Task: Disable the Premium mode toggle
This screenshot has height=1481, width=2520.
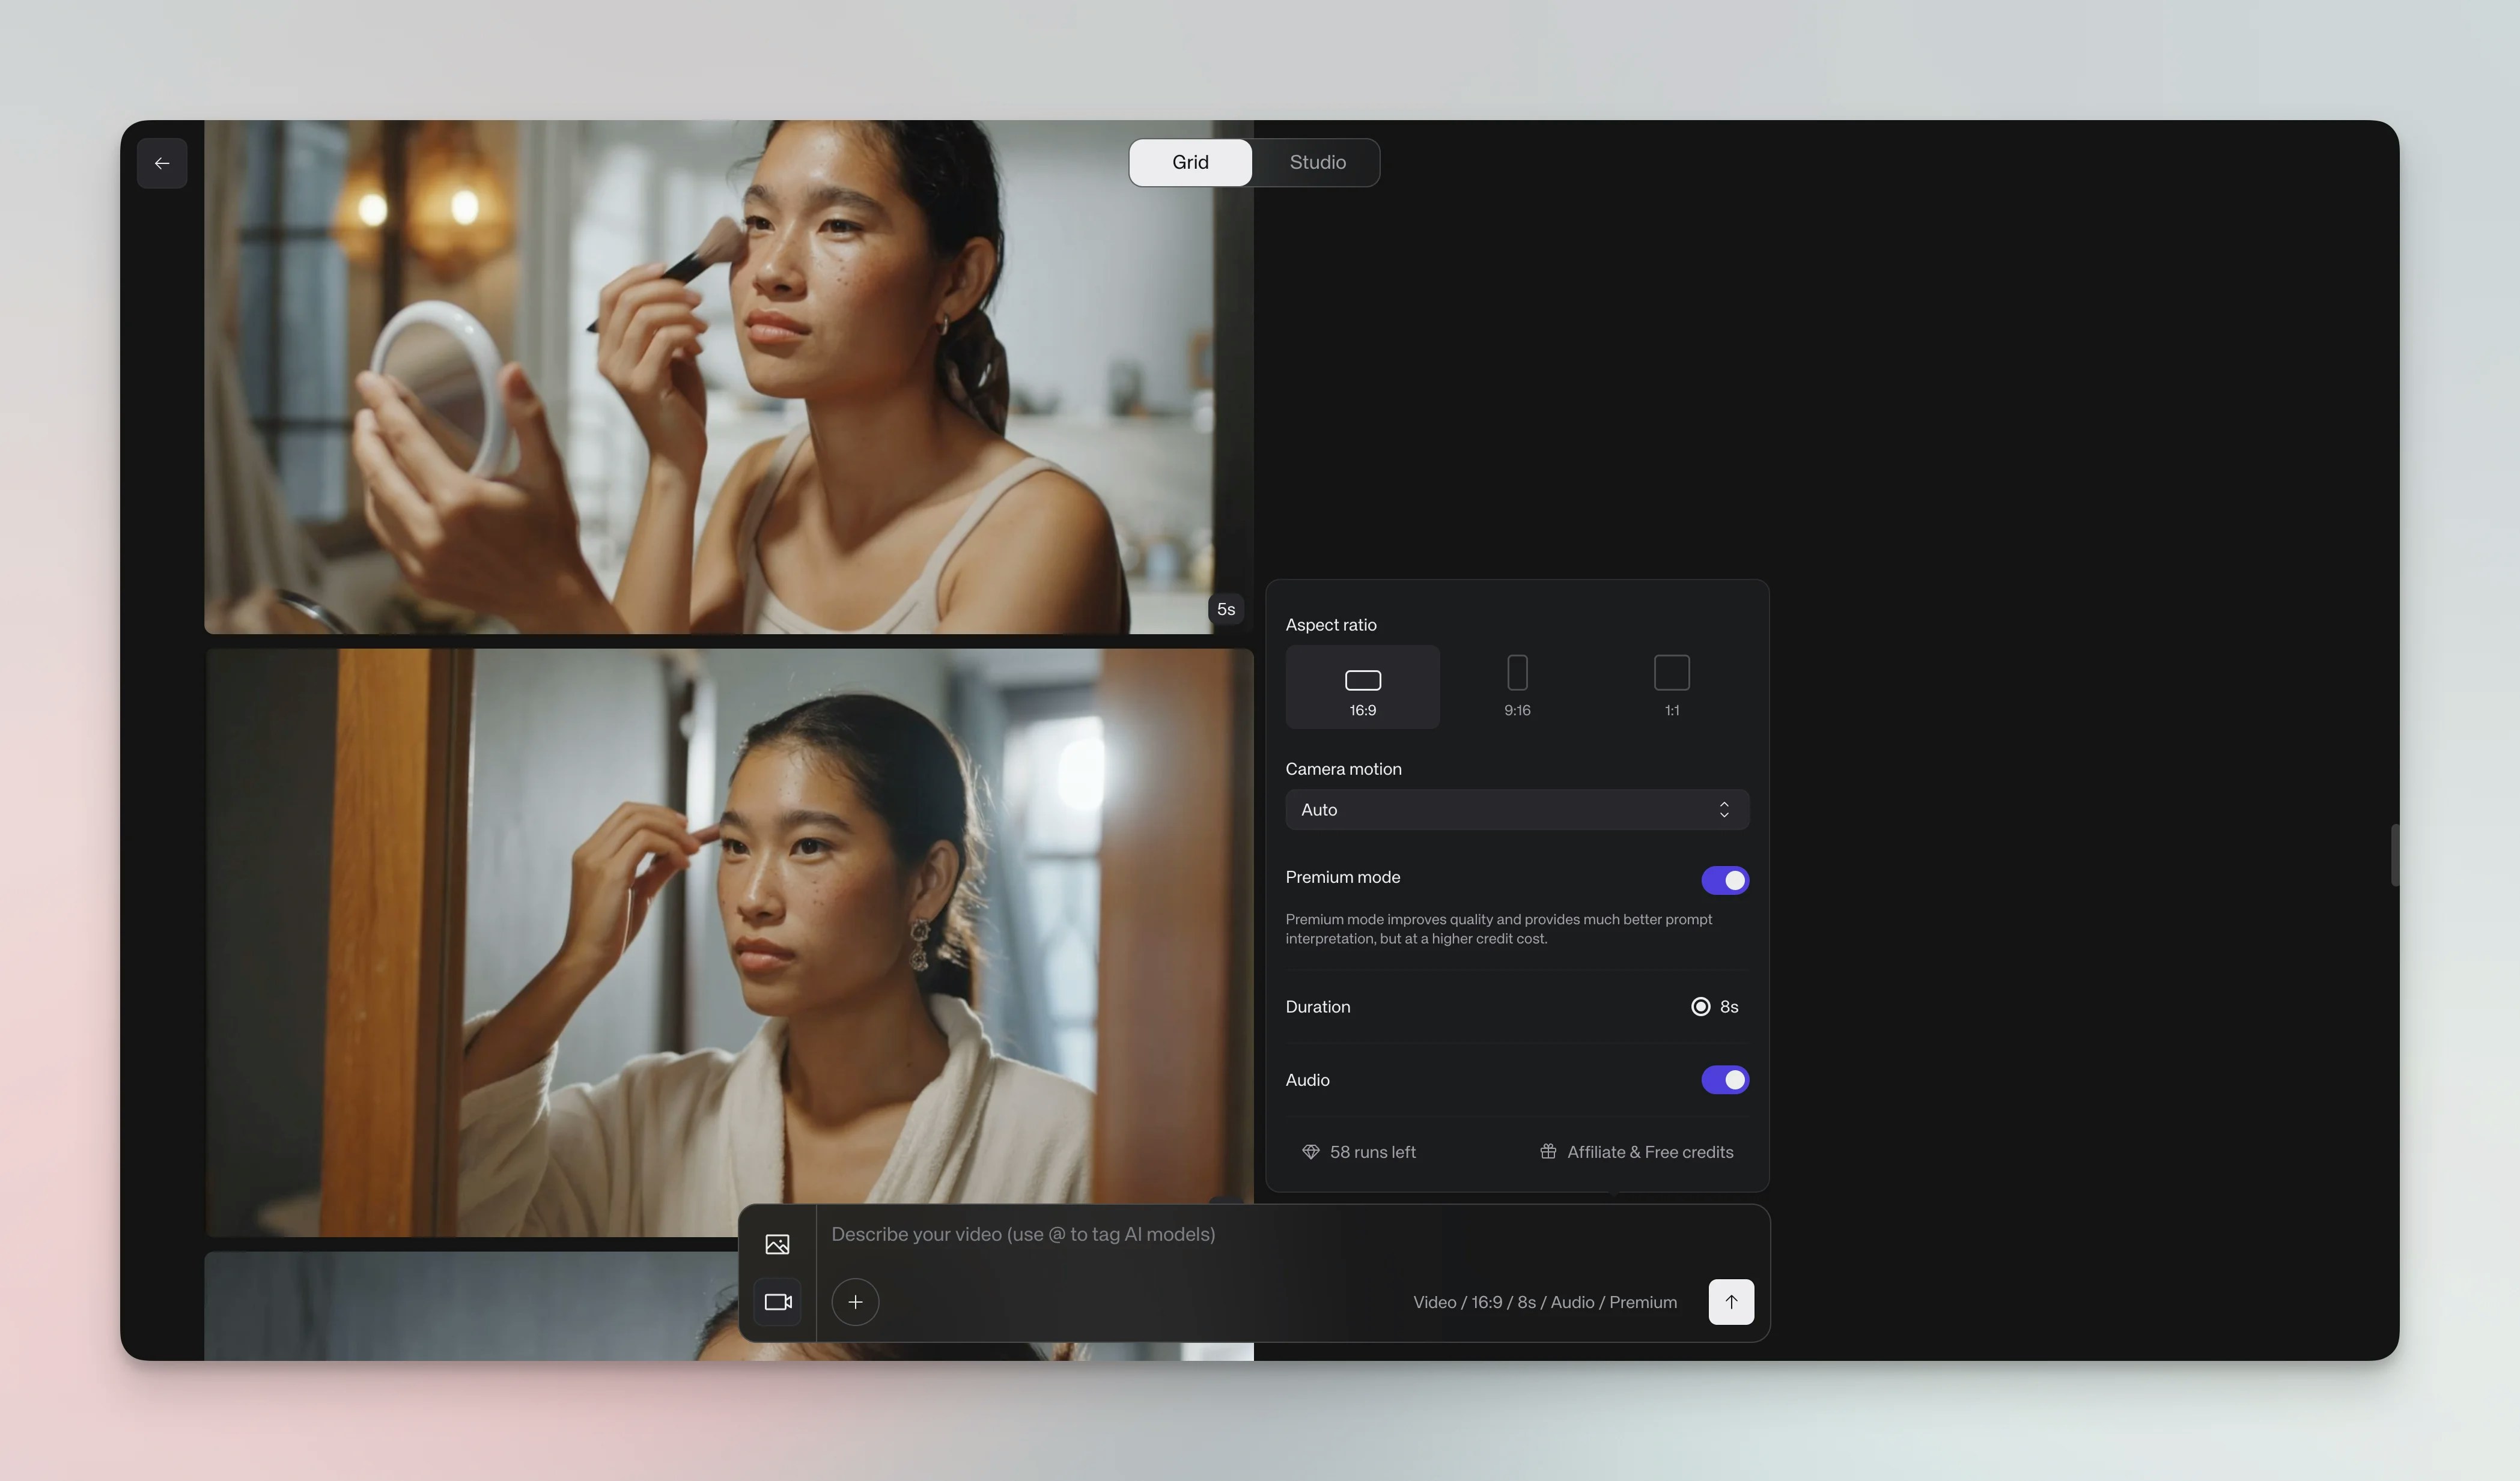Action: coord(1725,880)
